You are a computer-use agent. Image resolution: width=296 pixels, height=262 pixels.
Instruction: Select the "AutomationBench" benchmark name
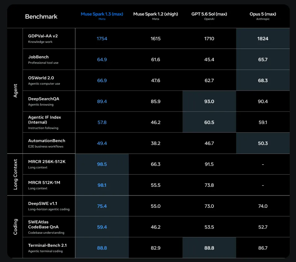[47, 141]
